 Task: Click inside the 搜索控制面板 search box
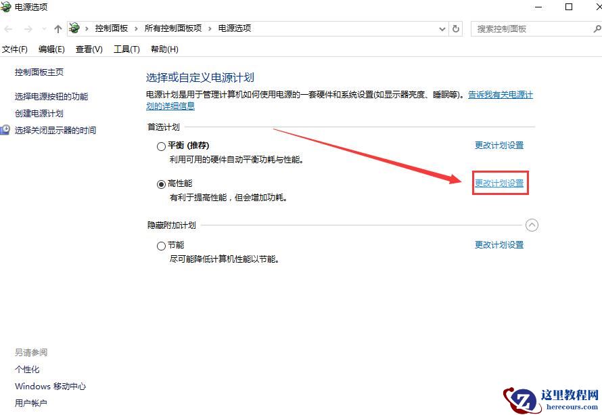tap(528, 28)
